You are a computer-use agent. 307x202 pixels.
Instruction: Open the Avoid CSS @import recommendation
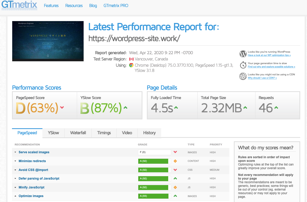pos(33,170)
